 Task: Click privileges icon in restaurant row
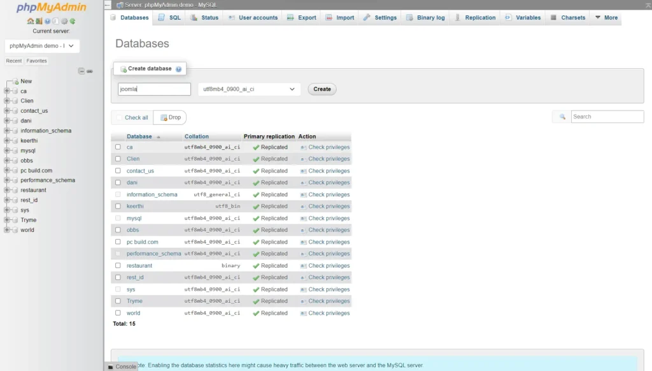303,266
